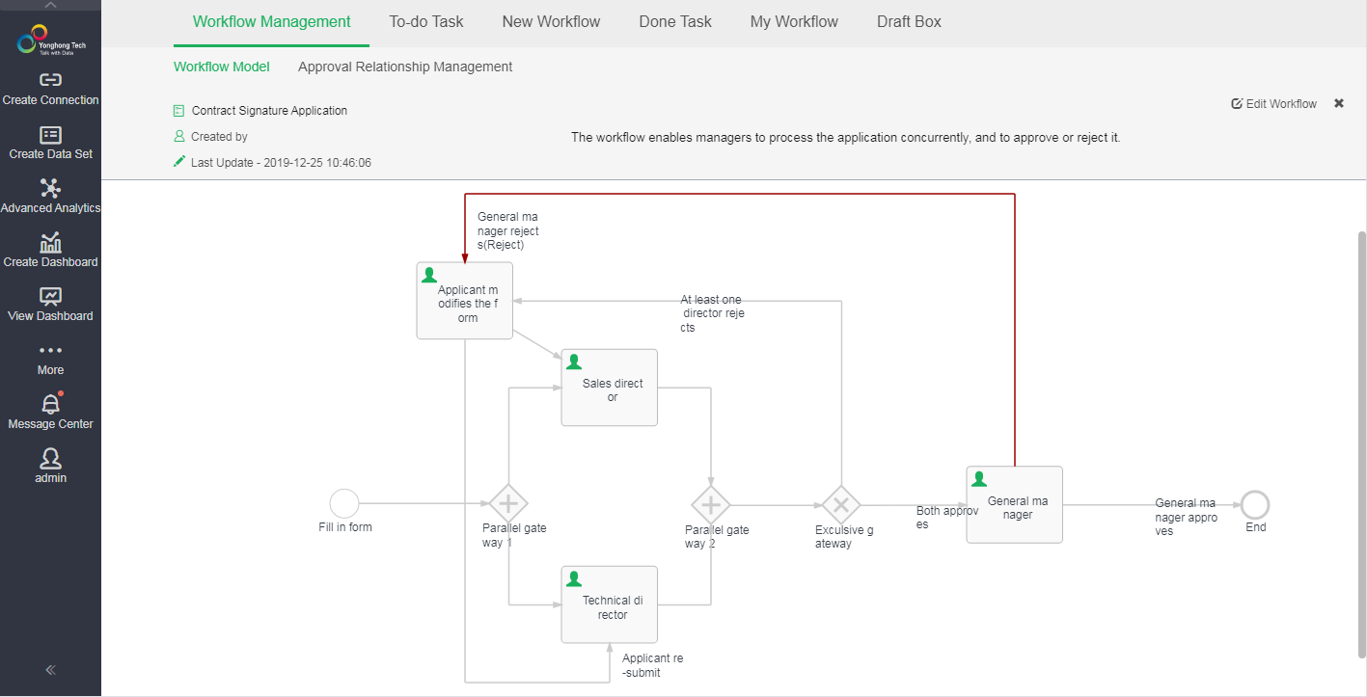Screen dimensions: 1367x697
Task: Click the Created by user icon
Action: tap(178, 136)
